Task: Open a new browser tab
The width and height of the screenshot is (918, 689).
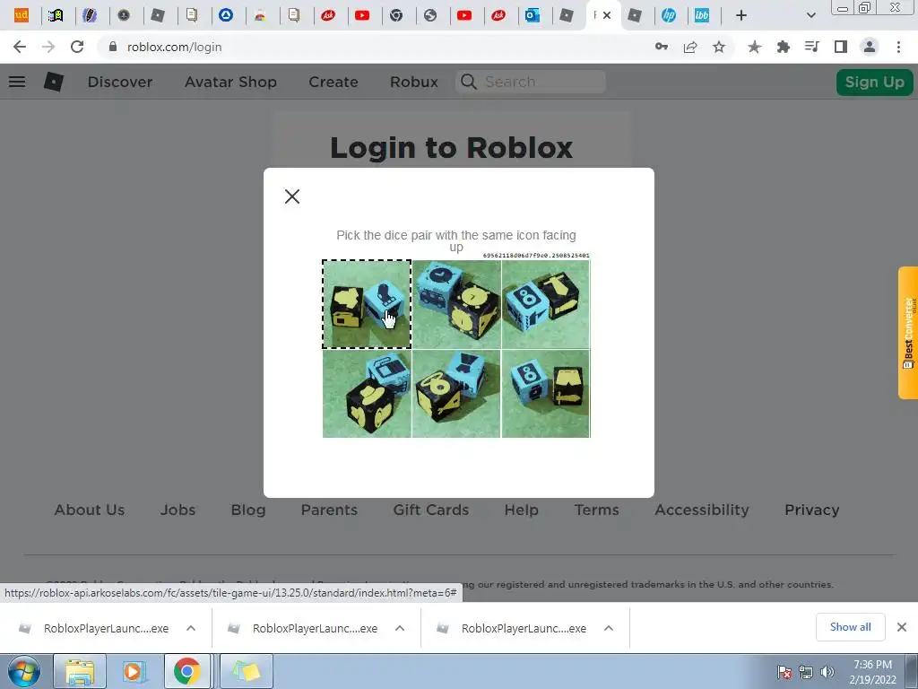Action: [x=741, y=15]
